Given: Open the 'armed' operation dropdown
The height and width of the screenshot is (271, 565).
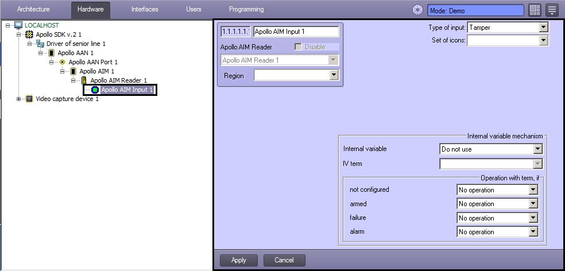Looking at the screenshot, I should click(533, 204).
